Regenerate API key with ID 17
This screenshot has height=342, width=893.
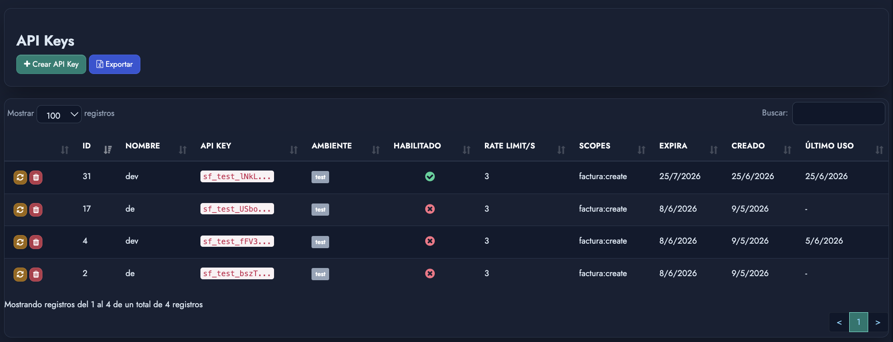click(x=20, y=210)
